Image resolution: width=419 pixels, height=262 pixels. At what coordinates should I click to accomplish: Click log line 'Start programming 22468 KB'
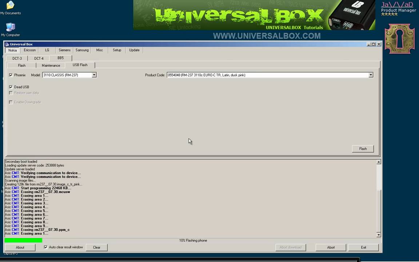pyautogui.click(x=38, y=188)
